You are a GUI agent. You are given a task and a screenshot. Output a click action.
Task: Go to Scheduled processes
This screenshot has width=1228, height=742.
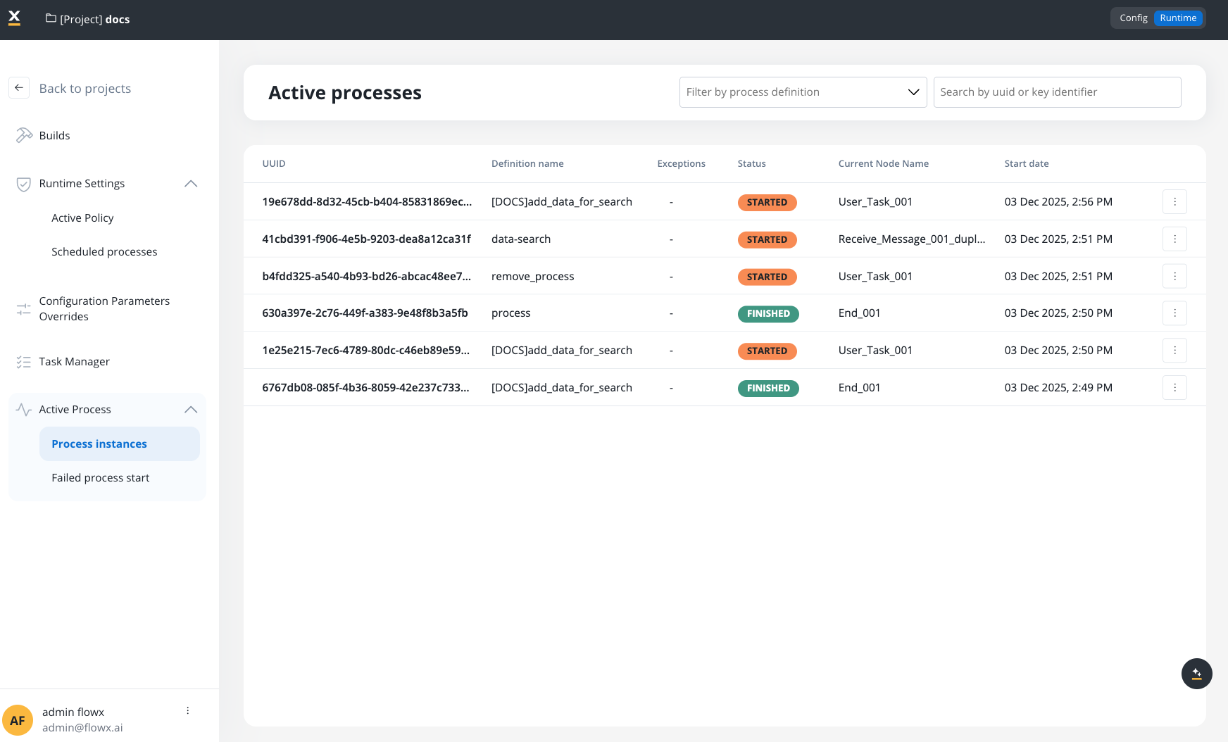point(104,252)
